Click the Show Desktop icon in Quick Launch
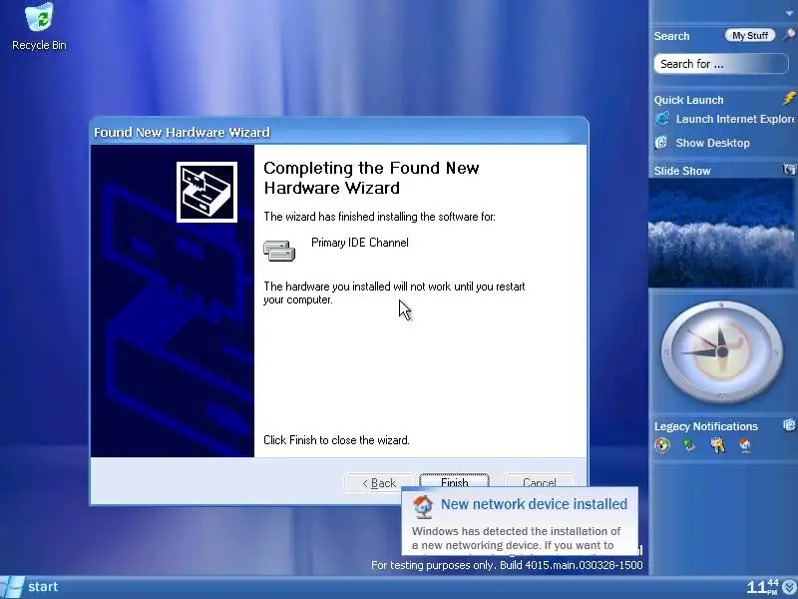The image size is (798, 599). point(661,142)
